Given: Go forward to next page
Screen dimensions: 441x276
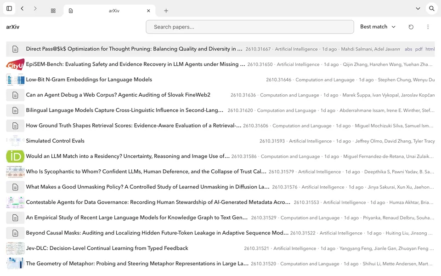Looking at the screenshot, I should click(x=35, y=8).
